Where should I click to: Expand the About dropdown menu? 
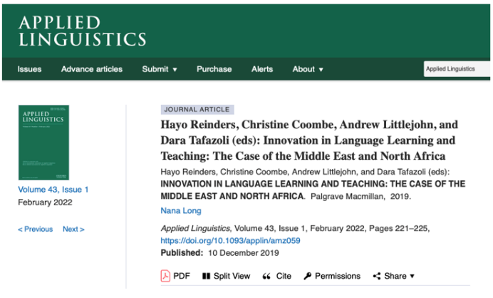308,69
